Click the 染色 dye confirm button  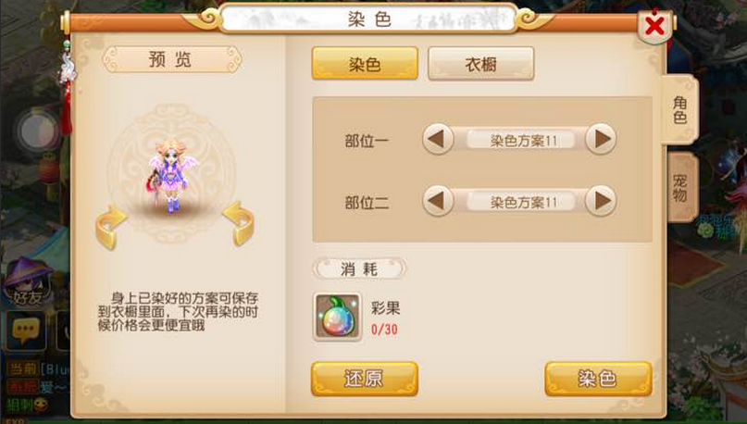tap(598, 379)
